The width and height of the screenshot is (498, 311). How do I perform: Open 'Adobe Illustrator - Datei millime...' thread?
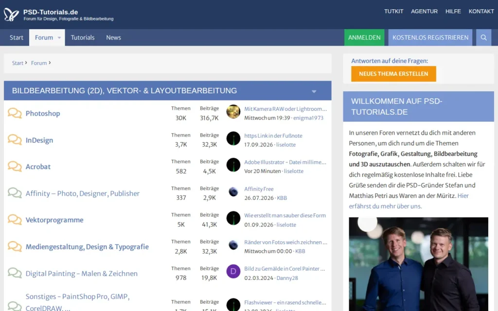pos(285,162)
